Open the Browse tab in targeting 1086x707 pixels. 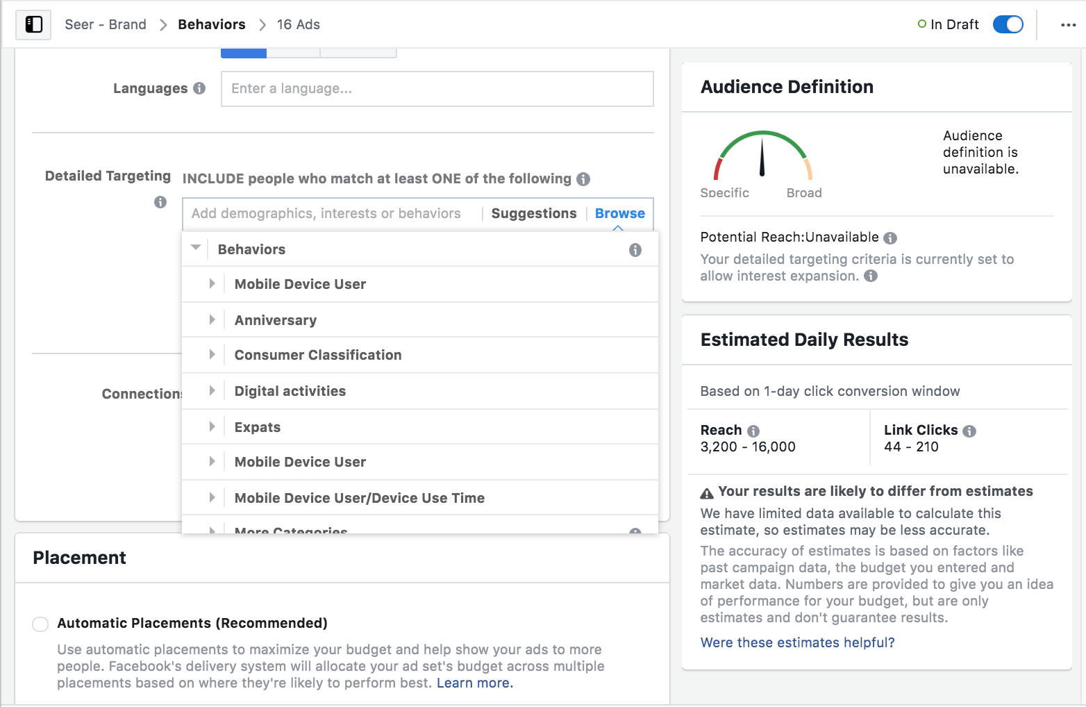[619, 213]
